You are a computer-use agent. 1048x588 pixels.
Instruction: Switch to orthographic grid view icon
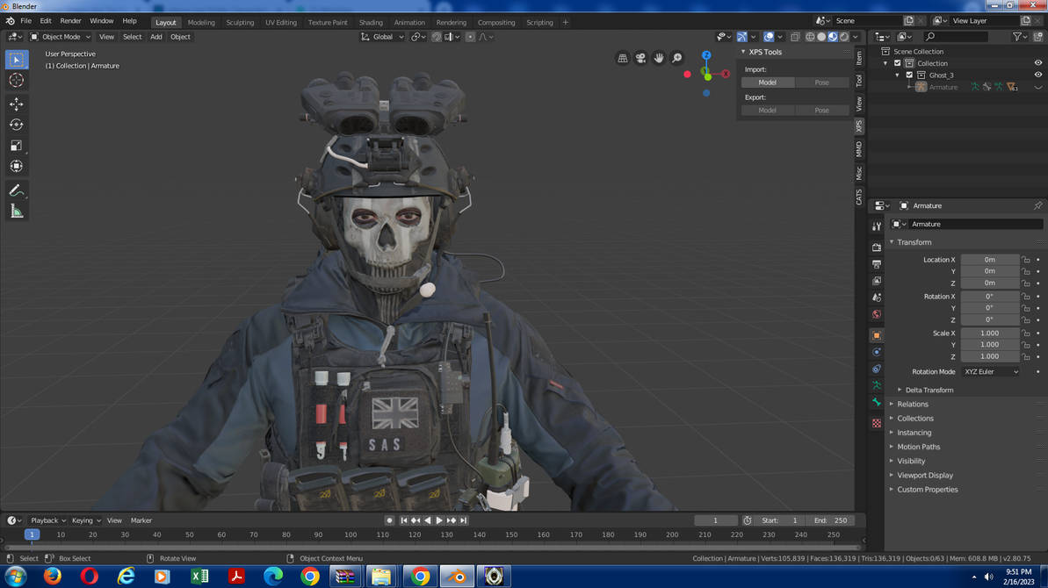click(622, 58)
